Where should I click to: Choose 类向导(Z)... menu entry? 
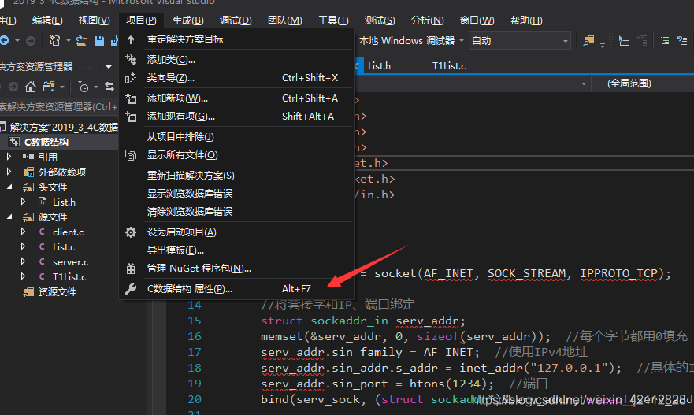tap(237, 78)
